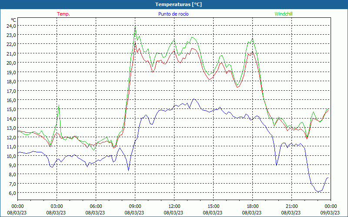The image size is (348, 217).
Task: Click the 21:00 time axis label
Action: point(291,207)
